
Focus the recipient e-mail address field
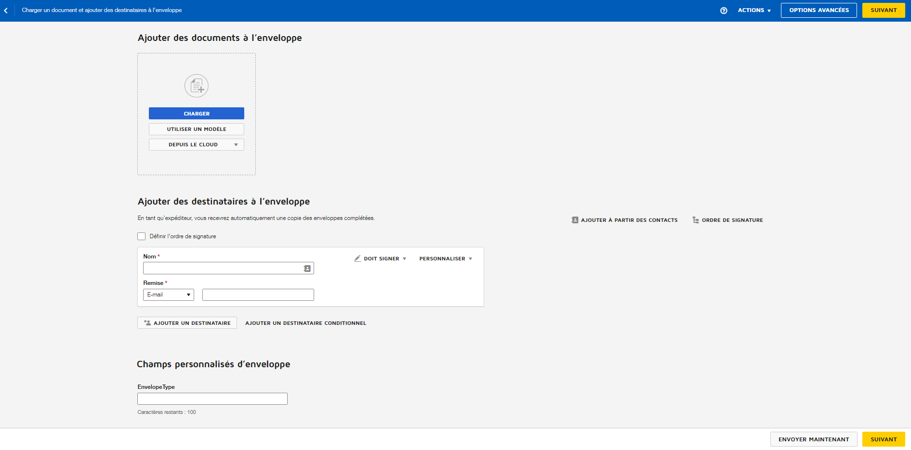coord(258,295)
